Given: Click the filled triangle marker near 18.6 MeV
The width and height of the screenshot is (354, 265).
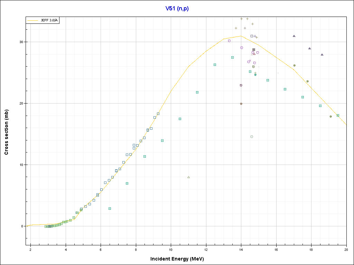Looking at the screenshot, I should tap(322, 55).
